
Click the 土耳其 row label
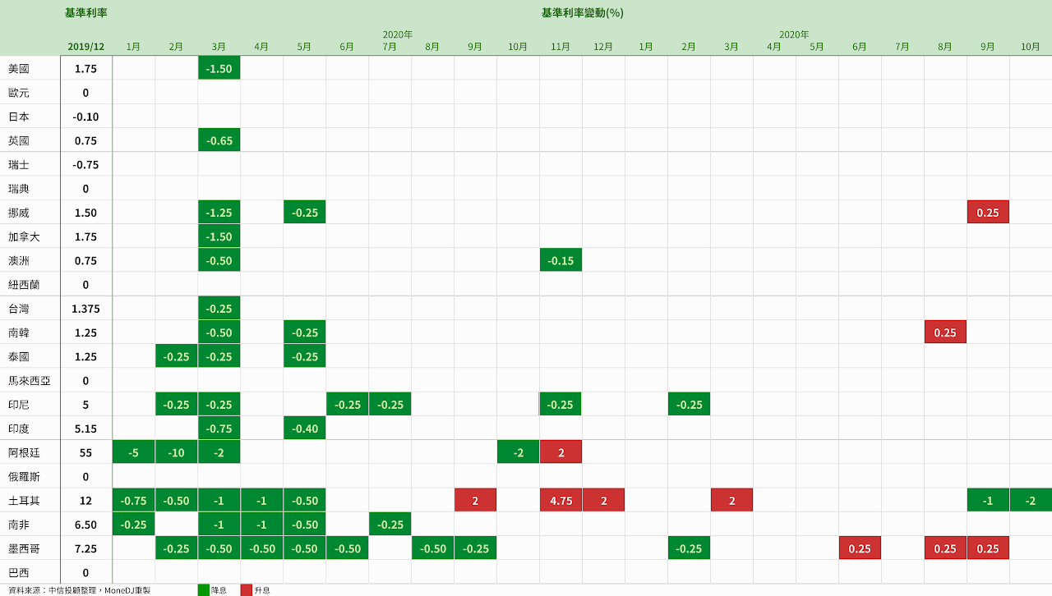point(24,501)
